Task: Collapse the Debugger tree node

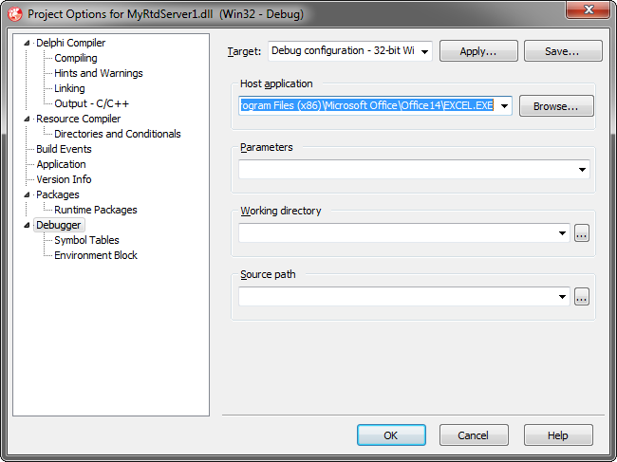Action: point(27,225)
